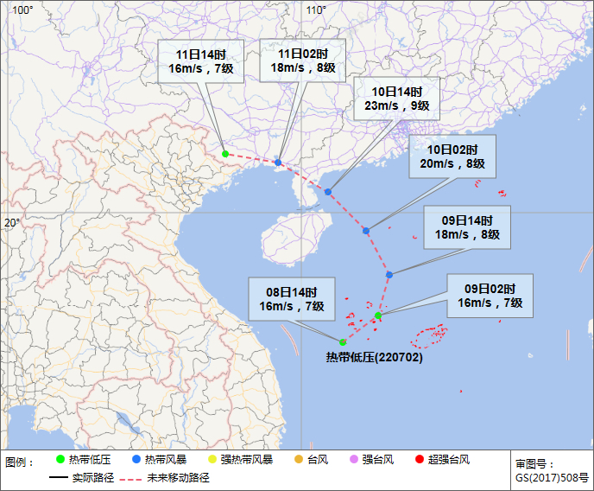The image size is (594, 491).
Task: Click the yellow 强热带风暴 legend dot
Action: [212, 459]
